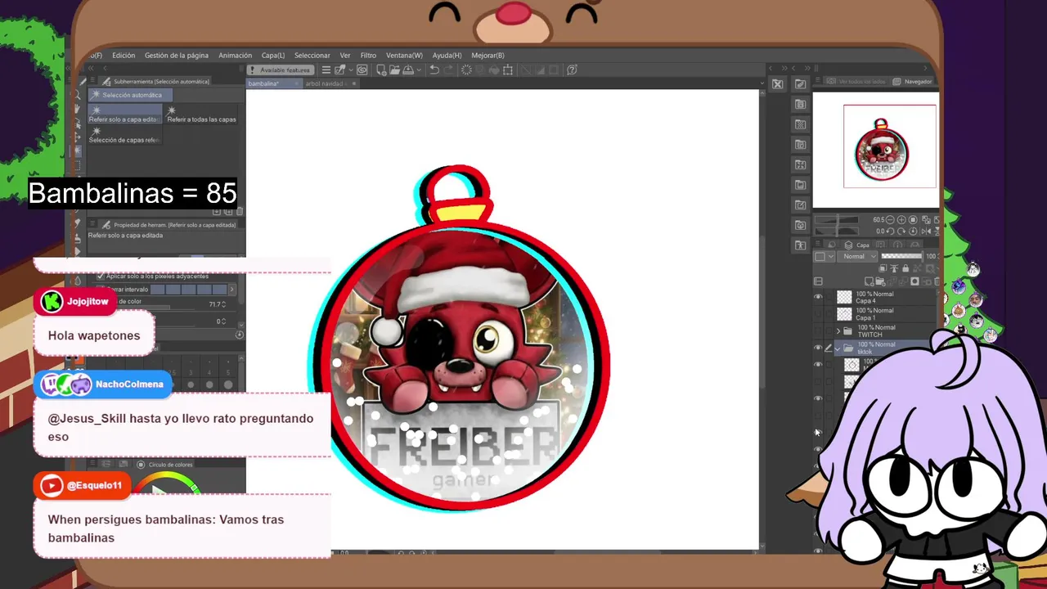Toggle the Cerrar intervalo checkbox
The width and height of the screenshot is (1047, 589).
click(x=101, y=289)
